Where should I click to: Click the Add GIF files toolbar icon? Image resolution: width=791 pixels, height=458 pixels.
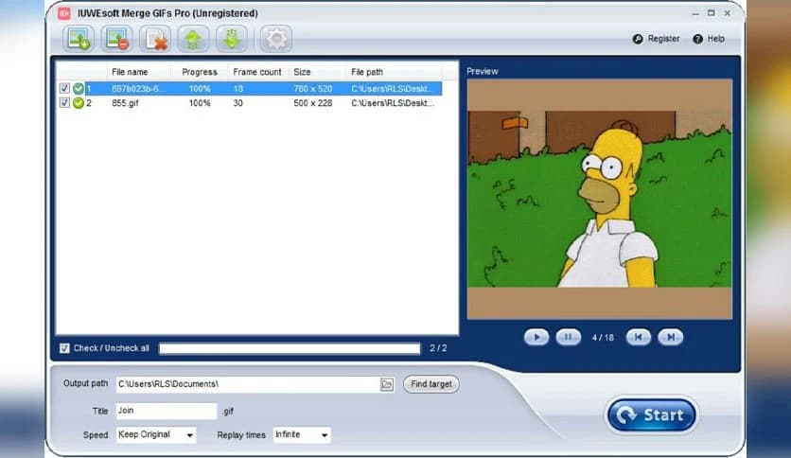click(79, 39)
